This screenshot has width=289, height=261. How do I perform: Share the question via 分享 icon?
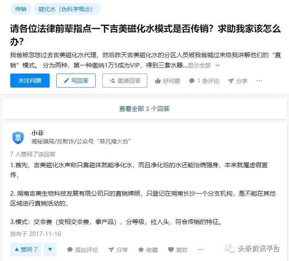pos(238,81)
